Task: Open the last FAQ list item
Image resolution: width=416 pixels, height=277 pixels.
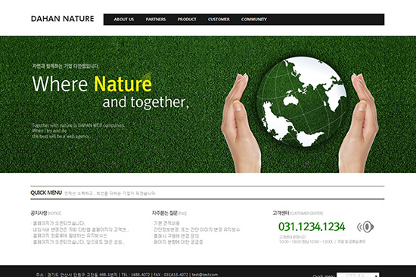Action: (x=178, y=242)
